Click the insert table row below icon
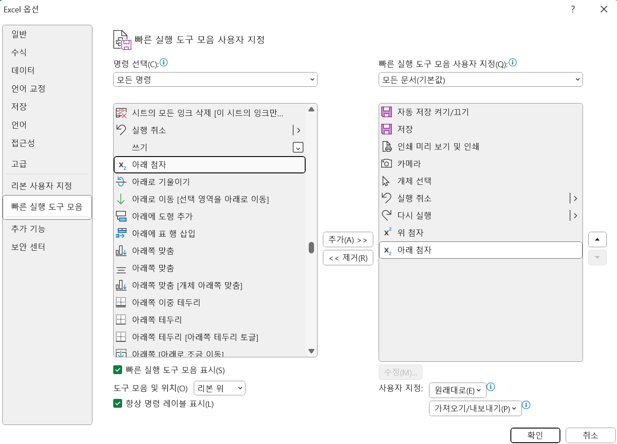This screenshot has height=444, width=617. click(x=121, y=233)
